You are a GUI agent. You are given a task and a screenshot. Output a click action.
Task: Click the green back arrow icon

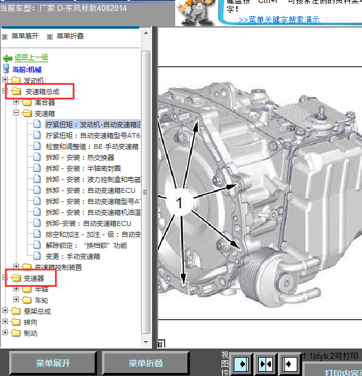pyautogui.click(x=8, y=58)
